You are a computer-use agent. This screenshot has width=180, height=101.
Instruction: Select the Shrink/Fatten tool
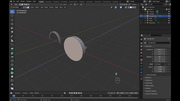coord(12,84)
